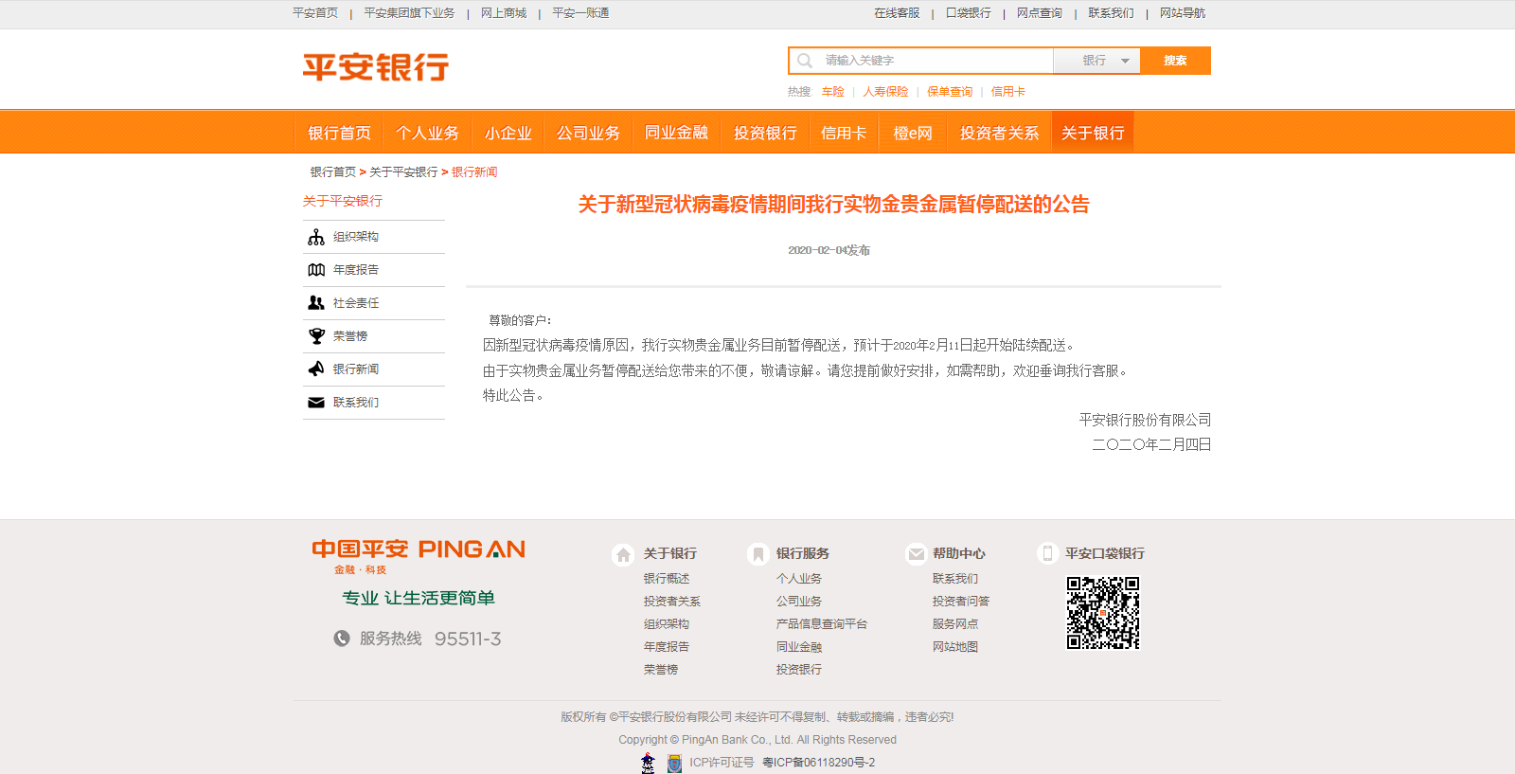Viewport: 1515px width, 774px height.
Task: Click the footer 服务网点 link
Action: point(955,624)
